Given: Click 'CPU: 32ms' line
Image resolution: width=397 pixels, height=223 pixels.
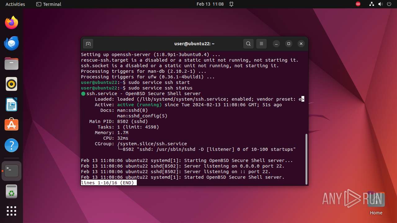Looking at the screenshot, I should 116,138.
